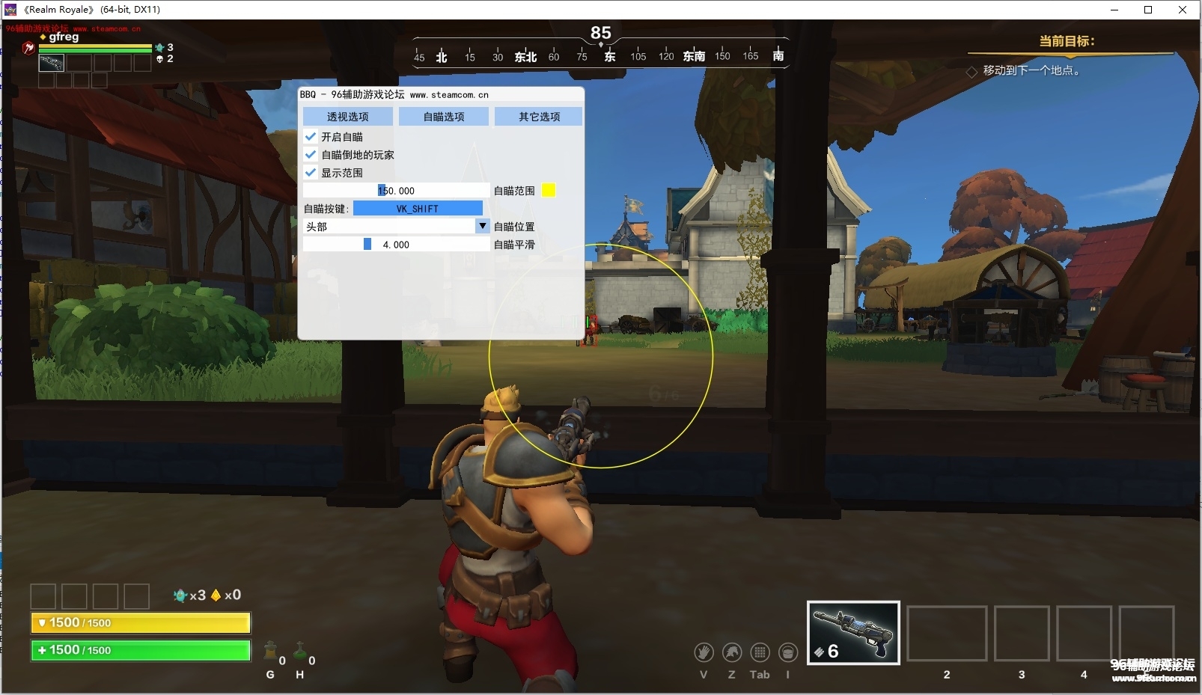Toggle the 自瞄倒地的玩家 checkbox
Viewport: 1202px width, 695px height.
click(x=311, y=155)
